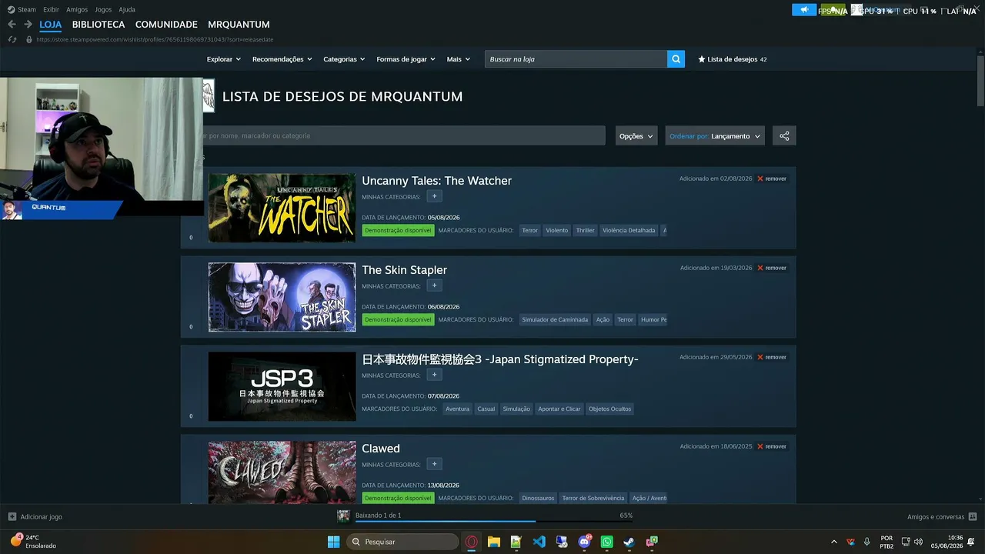The image size is (985, 554).
Task: Click the Dinossauros tag on Clawed
Action: tap(538, 498)
